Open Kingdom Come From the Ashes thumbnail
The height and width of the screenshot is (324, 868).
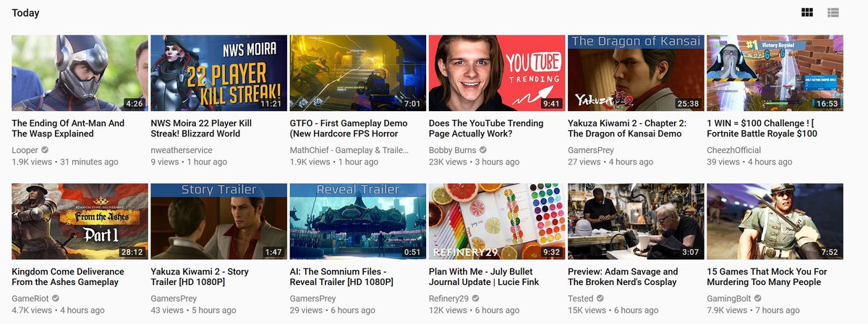coord(80,222)
